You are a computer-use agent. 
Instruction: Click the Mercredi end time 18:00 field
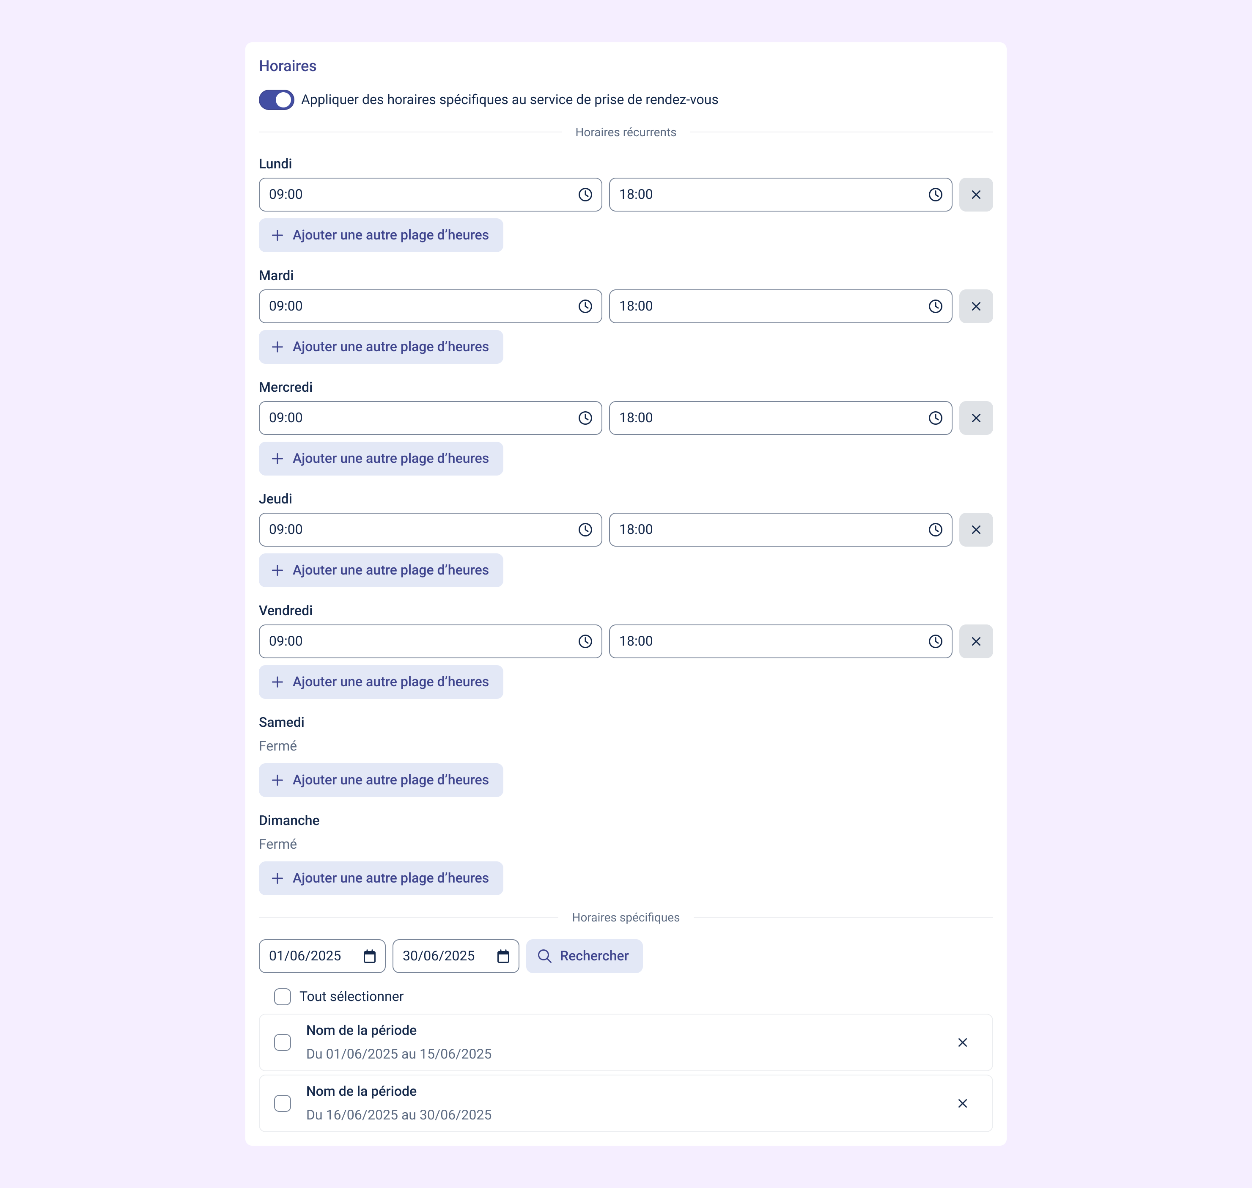click(x=766, y=418)
